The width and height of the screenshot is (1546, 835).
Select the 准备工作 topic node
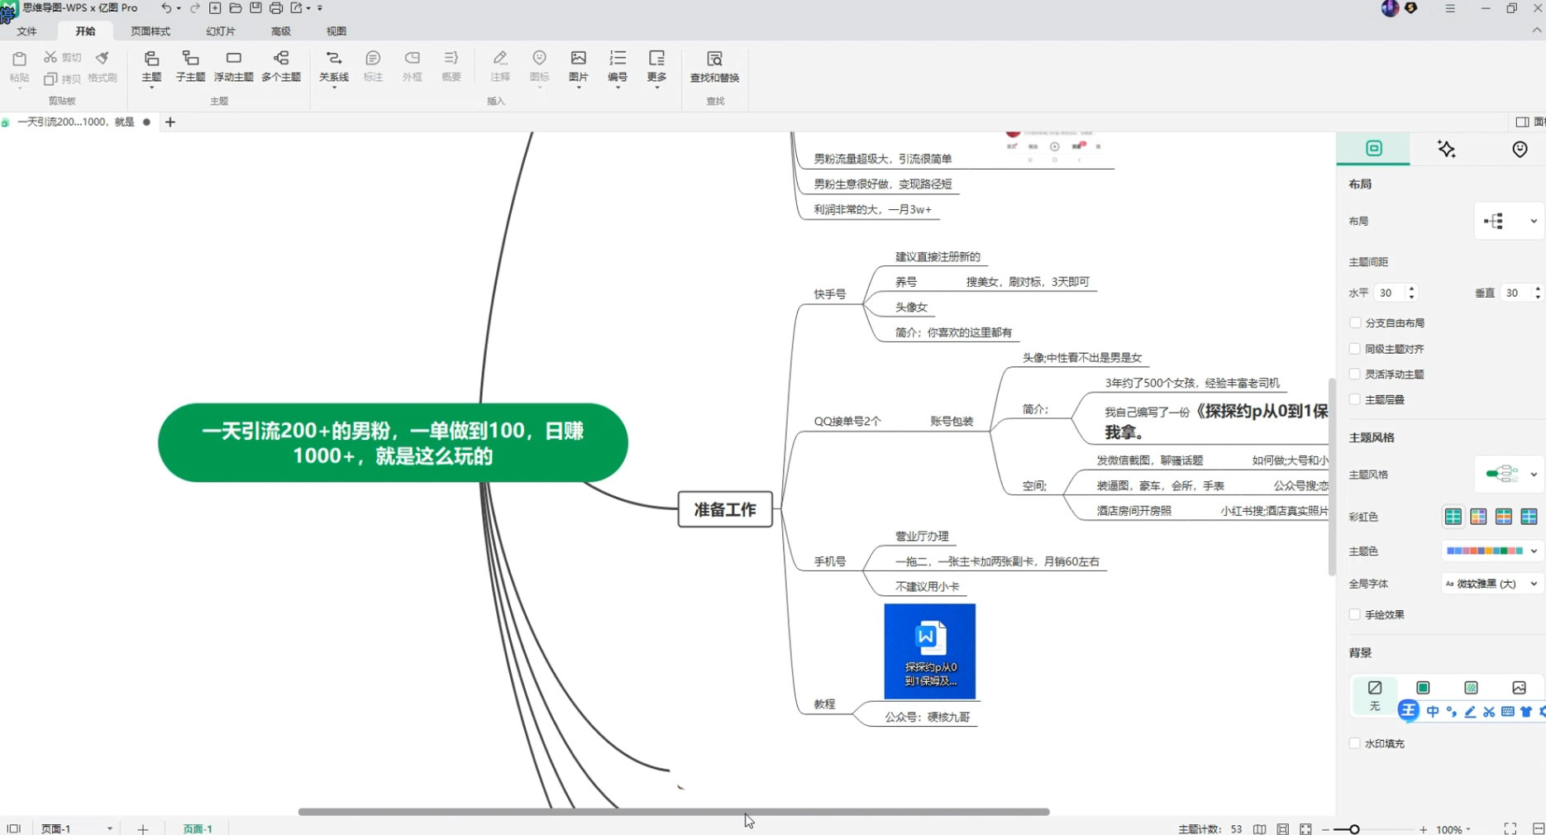725,509
